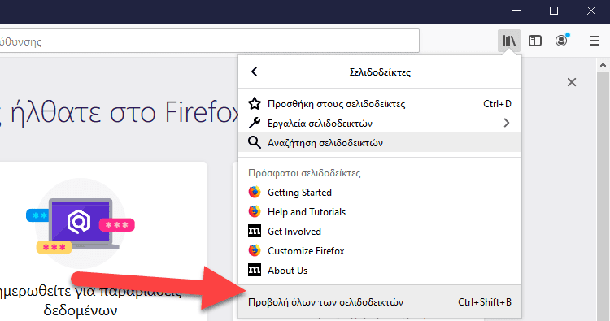This screenshot has height=321, width=610.
Task: Close the welcome page banner with X
Action: (x=572, y=82)
